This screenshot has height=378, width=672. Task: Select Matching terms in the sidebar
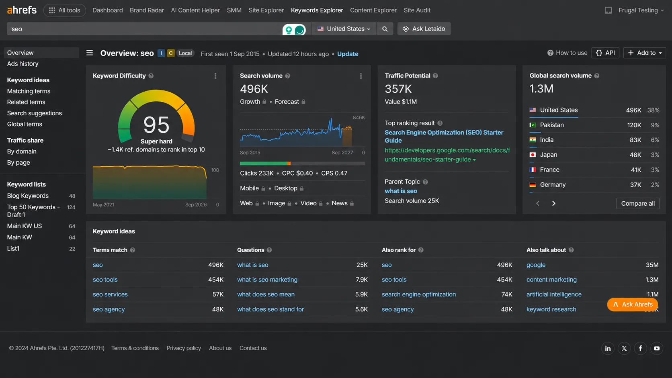tap(29, 92)
